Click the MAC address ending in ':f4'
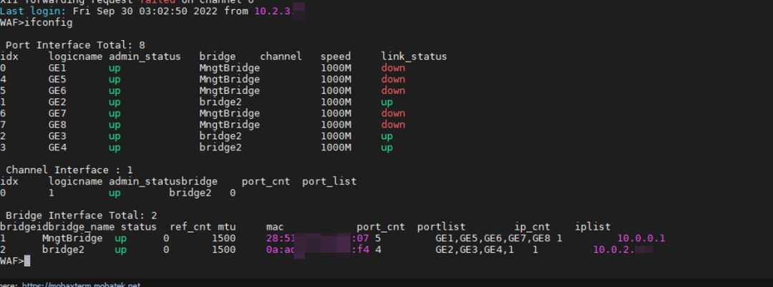The image size is (773, 287). coord(318,250)
